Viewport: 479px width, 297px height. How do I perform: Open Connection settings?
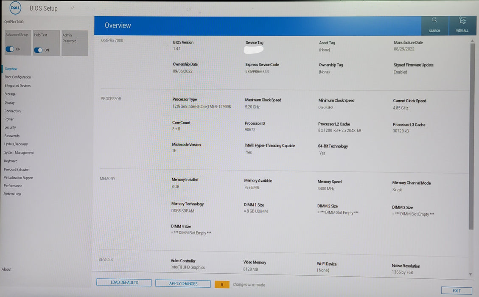[13, 111]
